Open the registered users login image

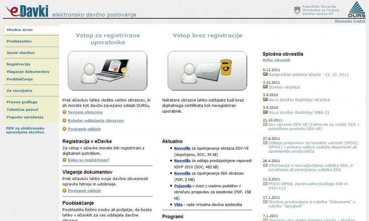click(108, 71)
